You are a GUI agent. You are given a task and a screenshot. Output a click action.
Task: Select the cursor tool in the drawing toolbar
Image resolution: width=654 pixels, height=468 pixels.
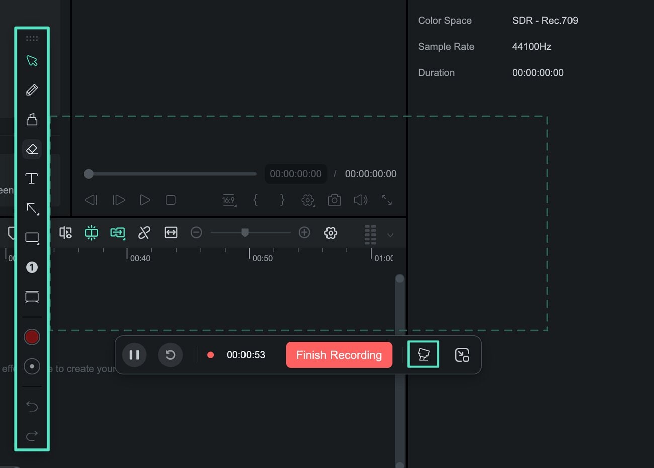pyautogui.click(x=32, y=61)
